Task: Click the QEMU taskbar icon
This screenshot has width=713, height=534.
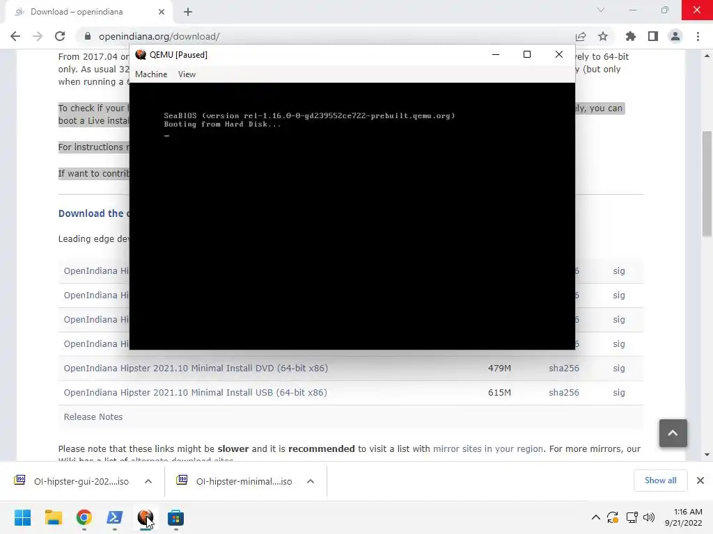Action: tap(145, 517)
